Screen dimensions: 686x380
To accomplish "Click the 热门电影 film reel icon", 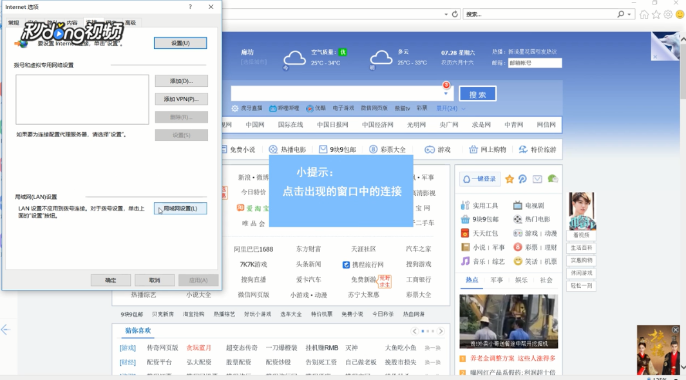I will coord(518,219).
